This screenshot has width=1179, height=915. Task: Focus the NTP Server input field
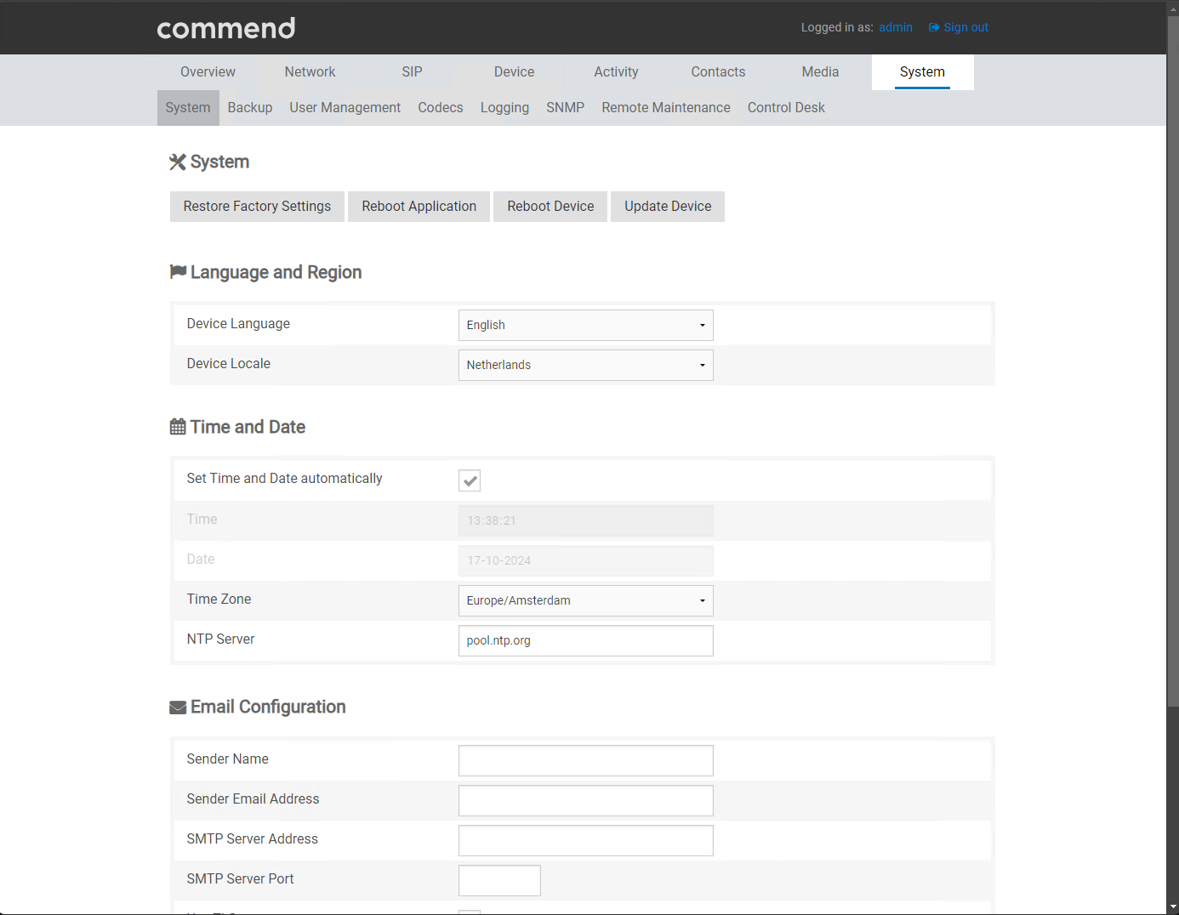coord(585,640)
